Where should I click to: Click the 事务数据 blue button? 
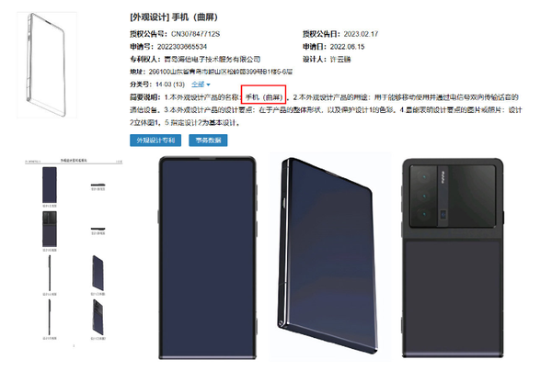[x=208, y=141]
